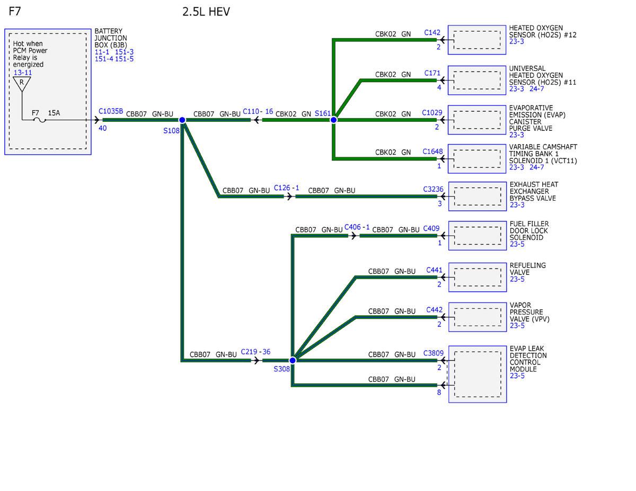Open 23-5 link under EVAP Leak Detection Control Module
This screenshot has width=636, height=491.
tap(517, 376)
